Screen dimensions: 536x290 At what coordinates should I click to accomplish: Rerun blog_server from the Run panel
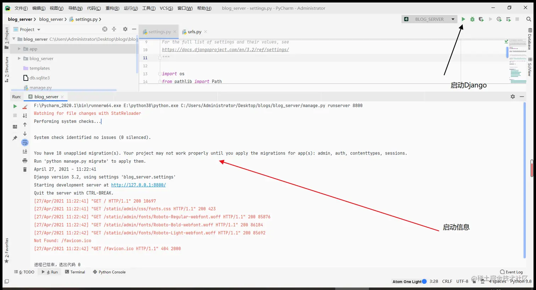coord(15,106)
